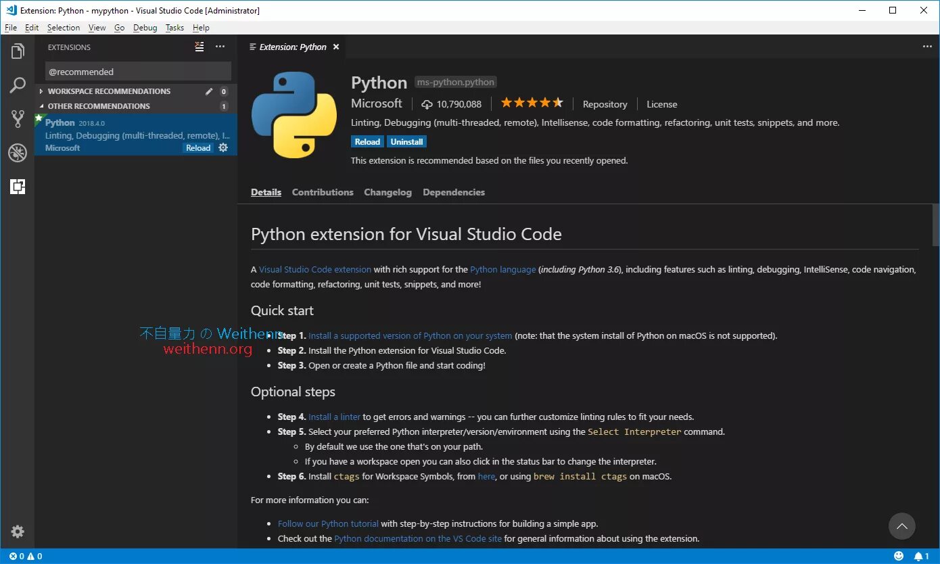
Task: Click the download count icon
Action: click(427, 104)
